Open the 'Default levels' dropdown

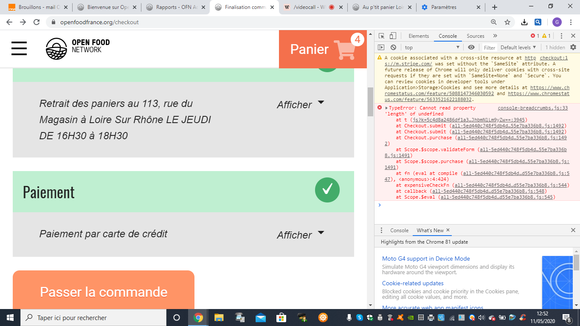519,47
